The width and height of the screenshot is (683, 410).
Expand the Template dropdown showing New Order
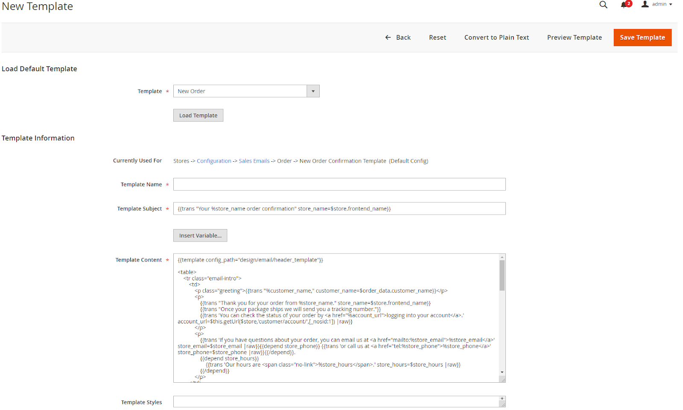[240, 91]
